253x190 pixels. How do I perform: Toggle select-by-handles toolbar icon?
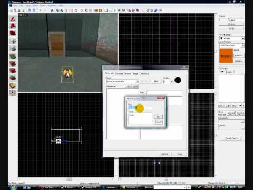(106, 11)
